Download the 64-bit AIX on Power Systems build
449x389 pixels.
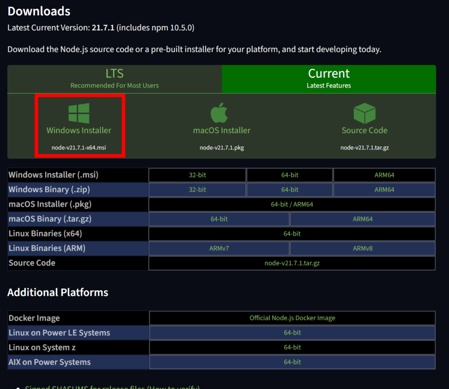pos(292,362)
